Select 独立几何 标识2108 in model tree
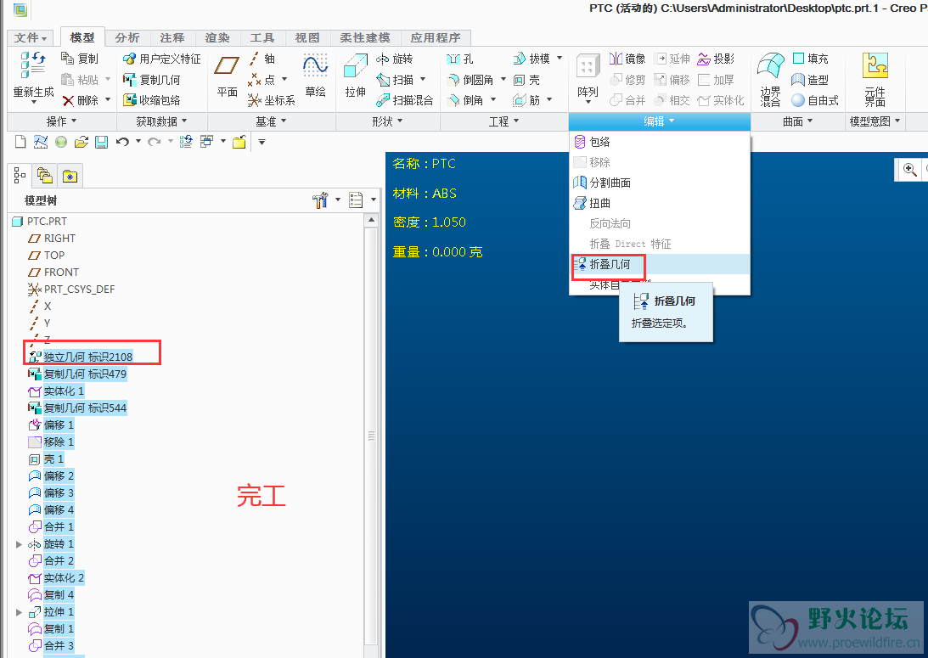 coord(87,357)
